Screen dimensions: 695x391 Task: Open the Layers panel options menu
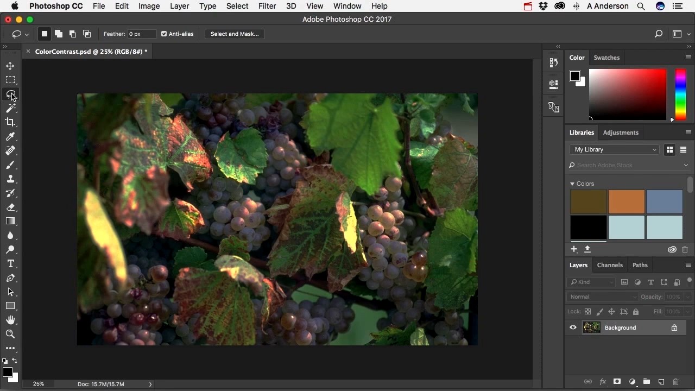[688, 265]
